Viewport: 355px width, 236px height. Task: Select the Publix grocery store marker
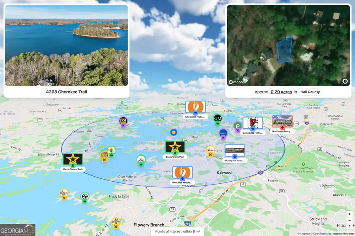(237, 127)
